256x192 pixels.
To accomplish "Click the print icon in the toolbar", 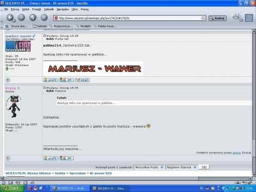I will pyautogui.click(x=237, y=17).
